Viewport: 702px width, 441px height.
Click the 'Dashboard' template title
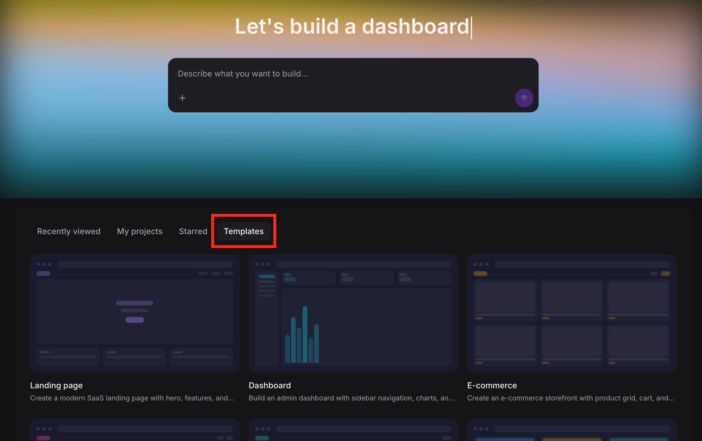pos(270,386)
